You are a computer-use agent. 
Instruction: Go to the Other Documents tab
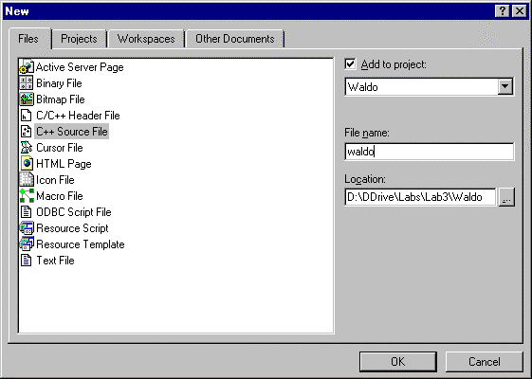click(x=235, y=39)
